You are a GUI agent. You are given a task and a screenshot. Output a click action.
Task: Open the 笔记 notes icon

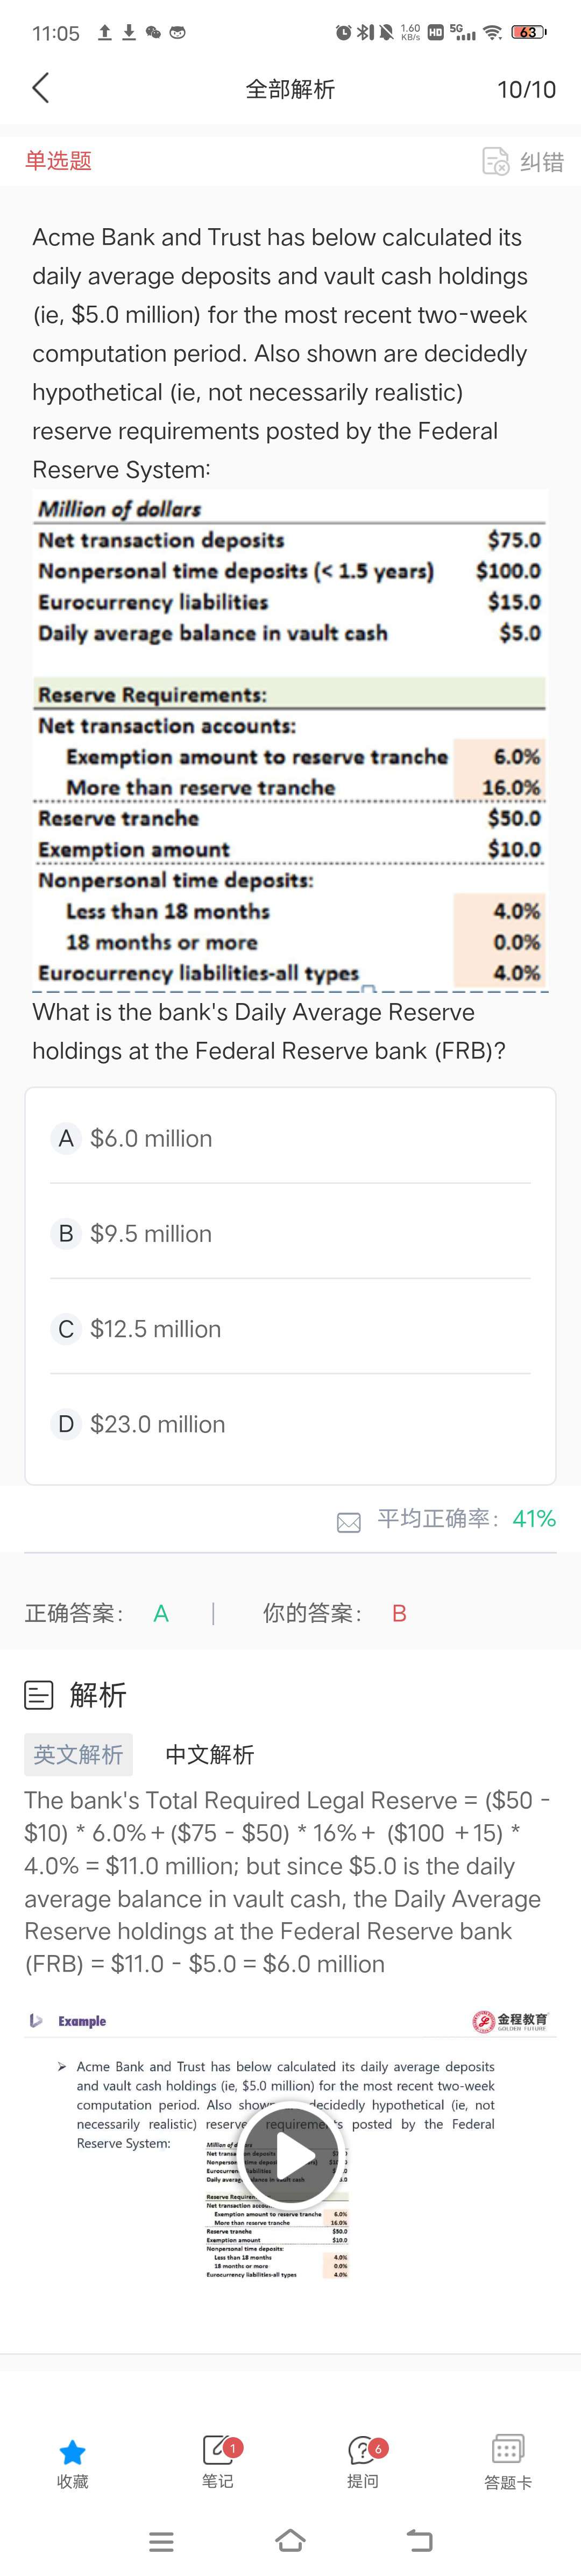click(x=218, y=2449)
